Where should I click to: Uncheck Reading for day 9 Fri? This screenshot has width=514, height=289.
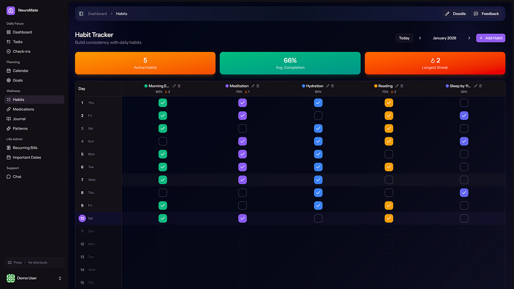click(x=389, y=206)
